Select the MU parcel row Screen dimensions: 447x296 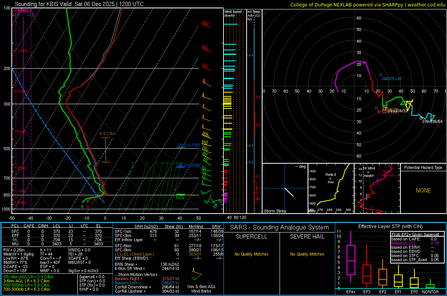pos(57,243)
